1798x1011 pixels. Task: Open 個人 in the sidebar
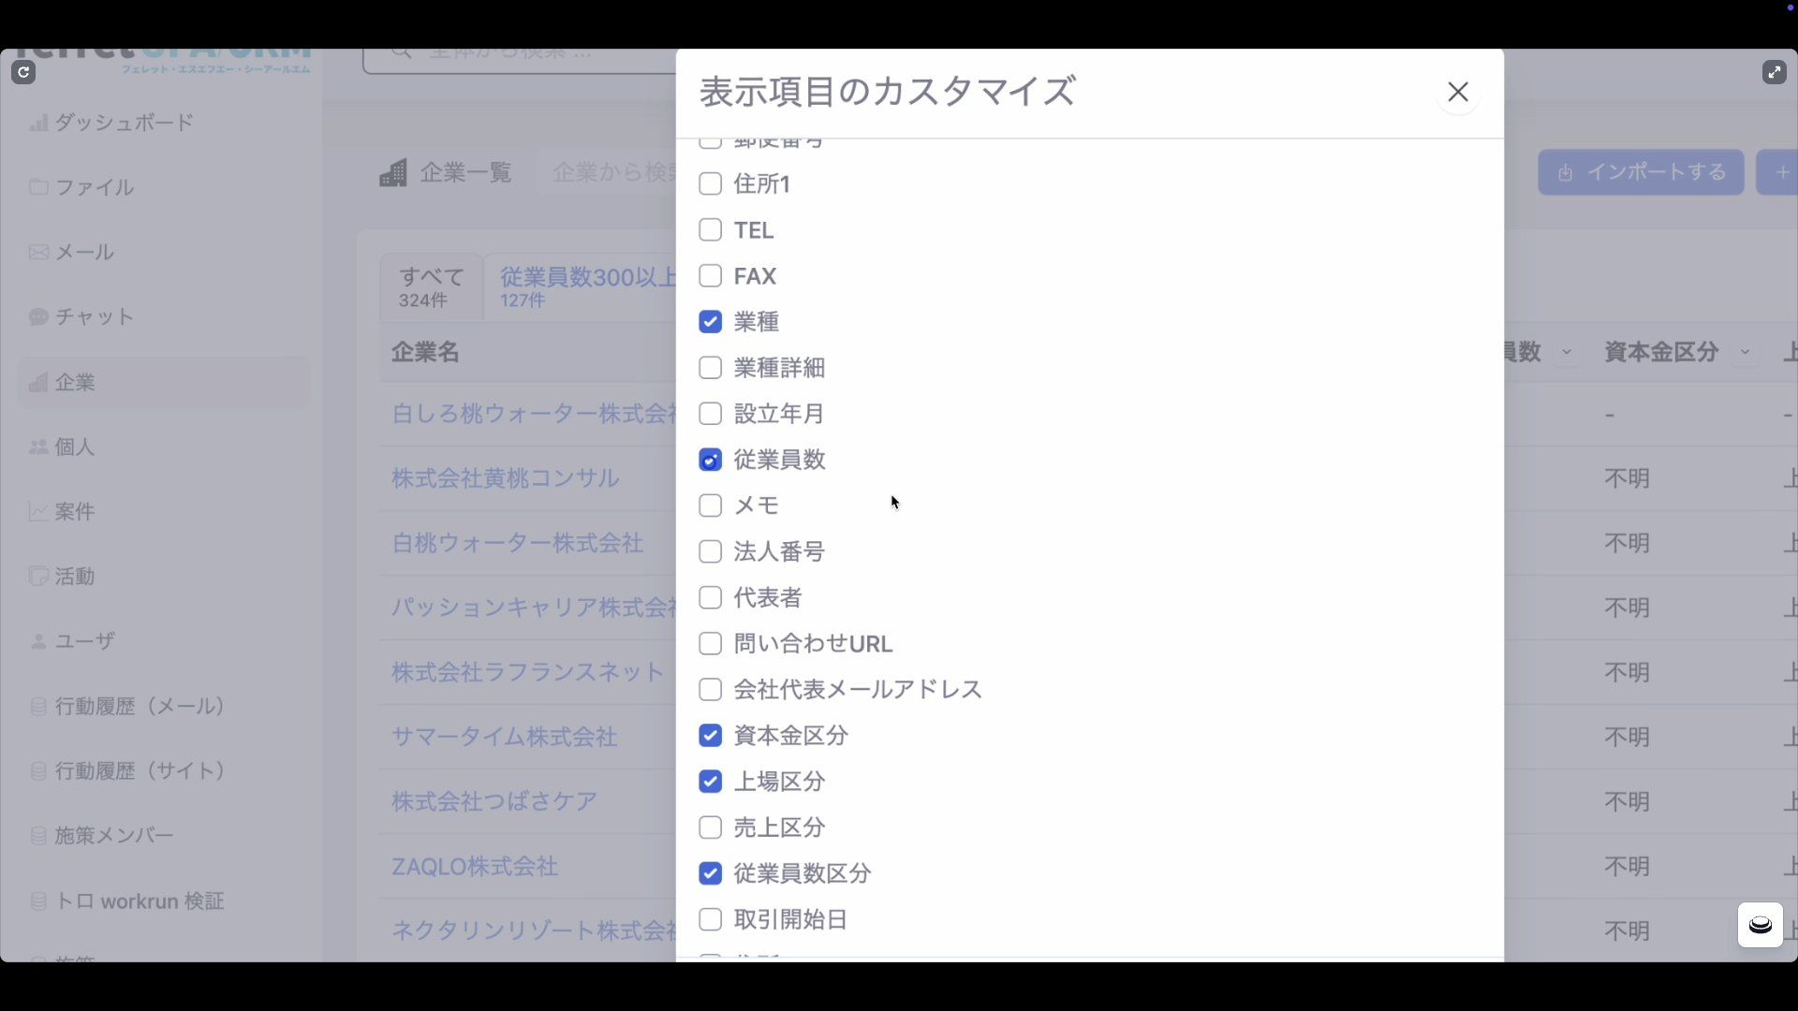(x=163, y=447)
